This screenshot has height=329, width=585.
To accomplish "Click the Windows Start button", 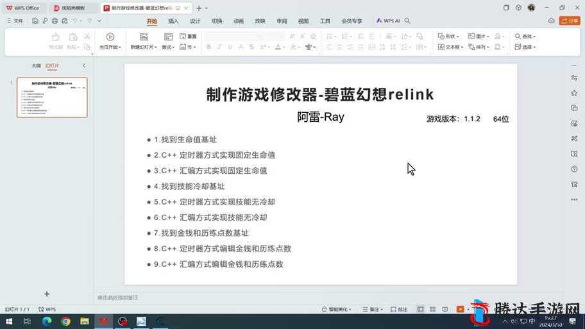I will pos(9,321).
